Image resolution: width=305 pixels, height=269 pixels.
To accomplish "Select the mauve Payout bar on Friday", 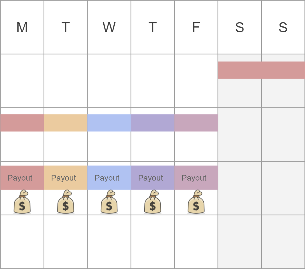I will click(x=196, y=177).
